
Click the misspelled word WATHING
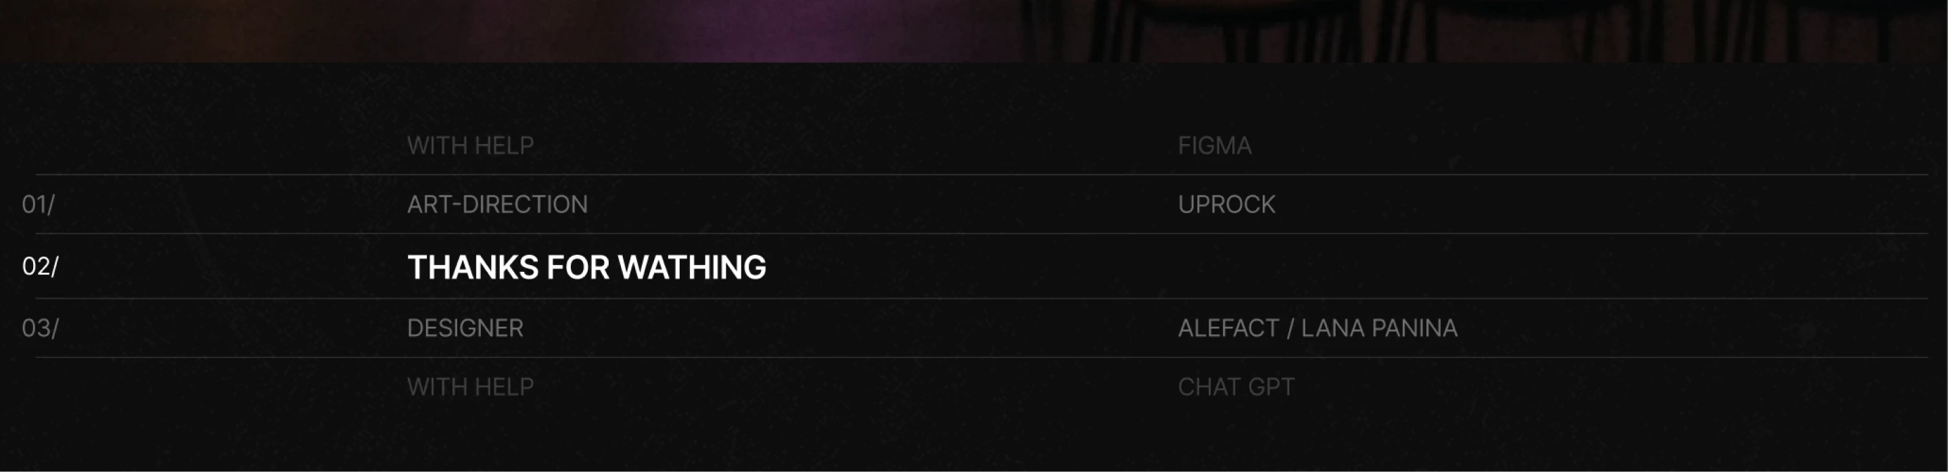coord(691,268)
